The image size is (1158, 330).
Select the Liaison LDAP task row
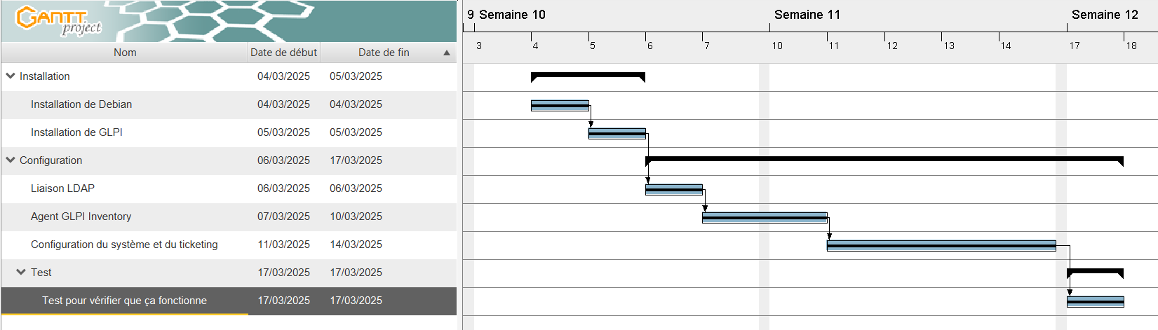pyautogui.click(x=229, y=188)
